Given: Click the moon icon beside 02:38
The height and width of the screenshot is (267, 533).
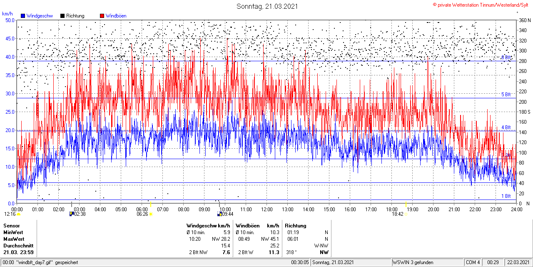Looking at the screenshot, I should (72, 214).
